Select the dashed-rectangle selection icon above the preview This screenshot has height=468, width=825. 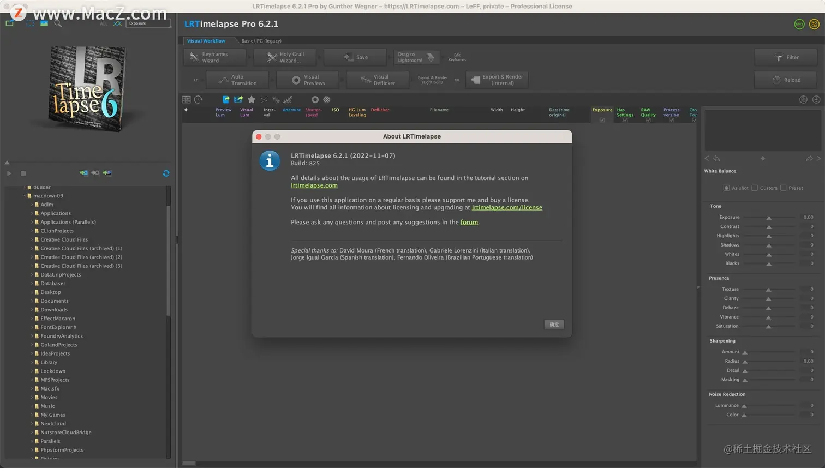[30, 23]
